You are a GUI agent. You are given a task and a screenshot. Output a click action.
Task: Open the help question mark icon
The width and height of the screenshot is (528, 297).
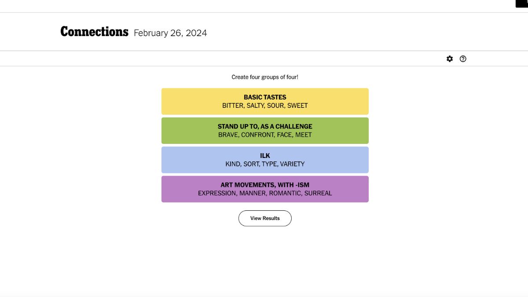pos(463,59)
